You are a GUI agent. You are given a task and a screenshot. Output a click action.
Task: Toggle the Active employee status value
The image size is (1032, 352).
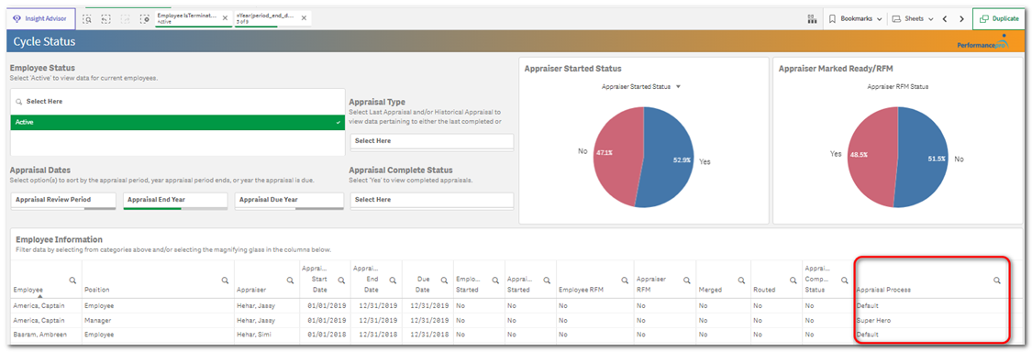[177, 123]
